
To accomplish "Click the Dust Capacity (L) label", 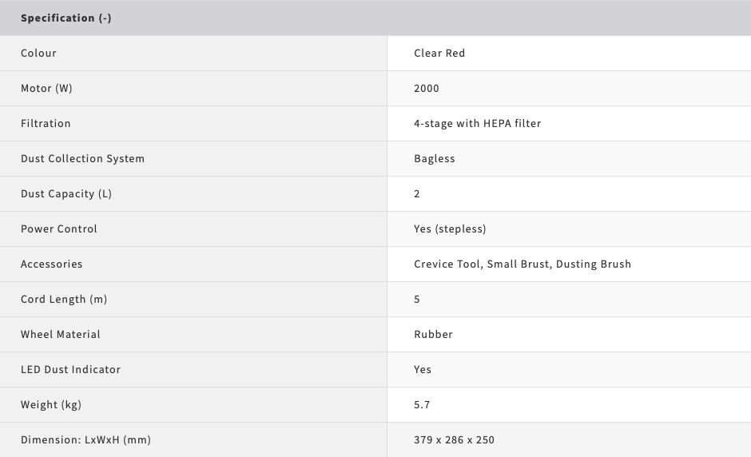I will (66, 193).
